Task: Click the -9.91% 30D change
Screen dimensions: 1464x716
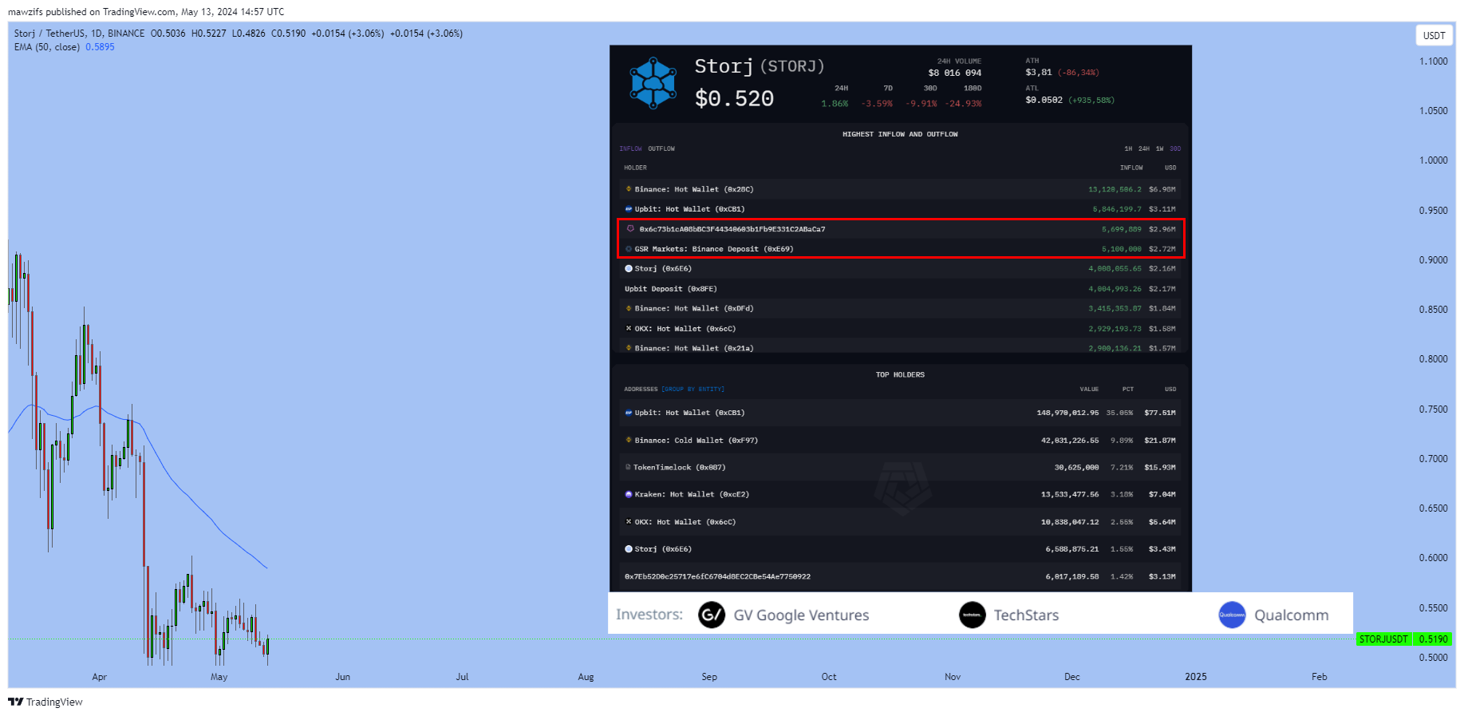Action: coord(921,104)
